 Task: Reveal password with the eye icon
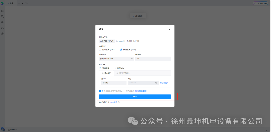click(x=156, y=83)
